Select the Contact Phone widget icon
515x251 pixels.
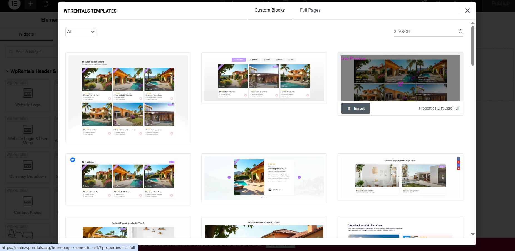tap(28, 201)
